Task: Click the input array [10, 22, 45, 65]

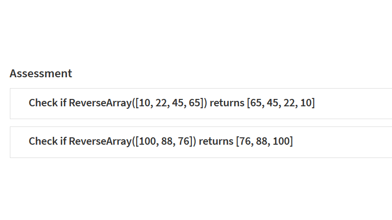Action: tap(170, 103)
